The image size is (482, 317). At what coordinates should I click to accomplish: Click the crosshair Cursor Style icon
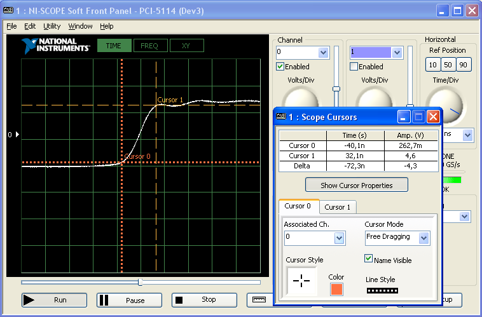coord(301,281)
